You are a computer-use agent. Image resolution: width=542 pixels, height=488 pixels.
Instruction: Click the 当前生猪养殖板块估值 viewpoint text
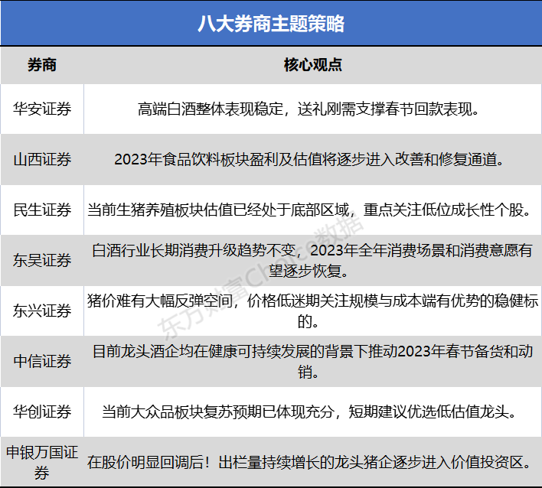point(309,210)
